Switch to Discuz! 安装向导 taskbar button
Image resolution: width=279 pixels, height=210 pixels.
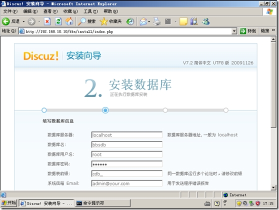click(46, 203)
